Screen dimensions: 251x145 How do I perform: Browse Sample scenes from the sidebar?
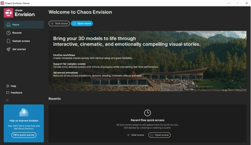[24, 41]
